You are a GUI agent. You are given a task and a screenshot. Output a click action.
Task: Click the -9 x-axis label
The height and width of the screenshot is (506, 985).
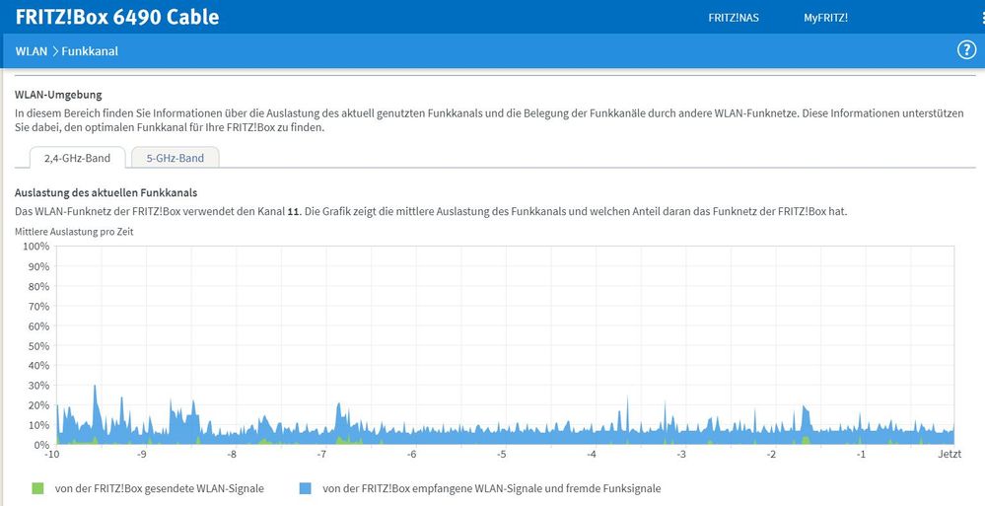point(142,455)
